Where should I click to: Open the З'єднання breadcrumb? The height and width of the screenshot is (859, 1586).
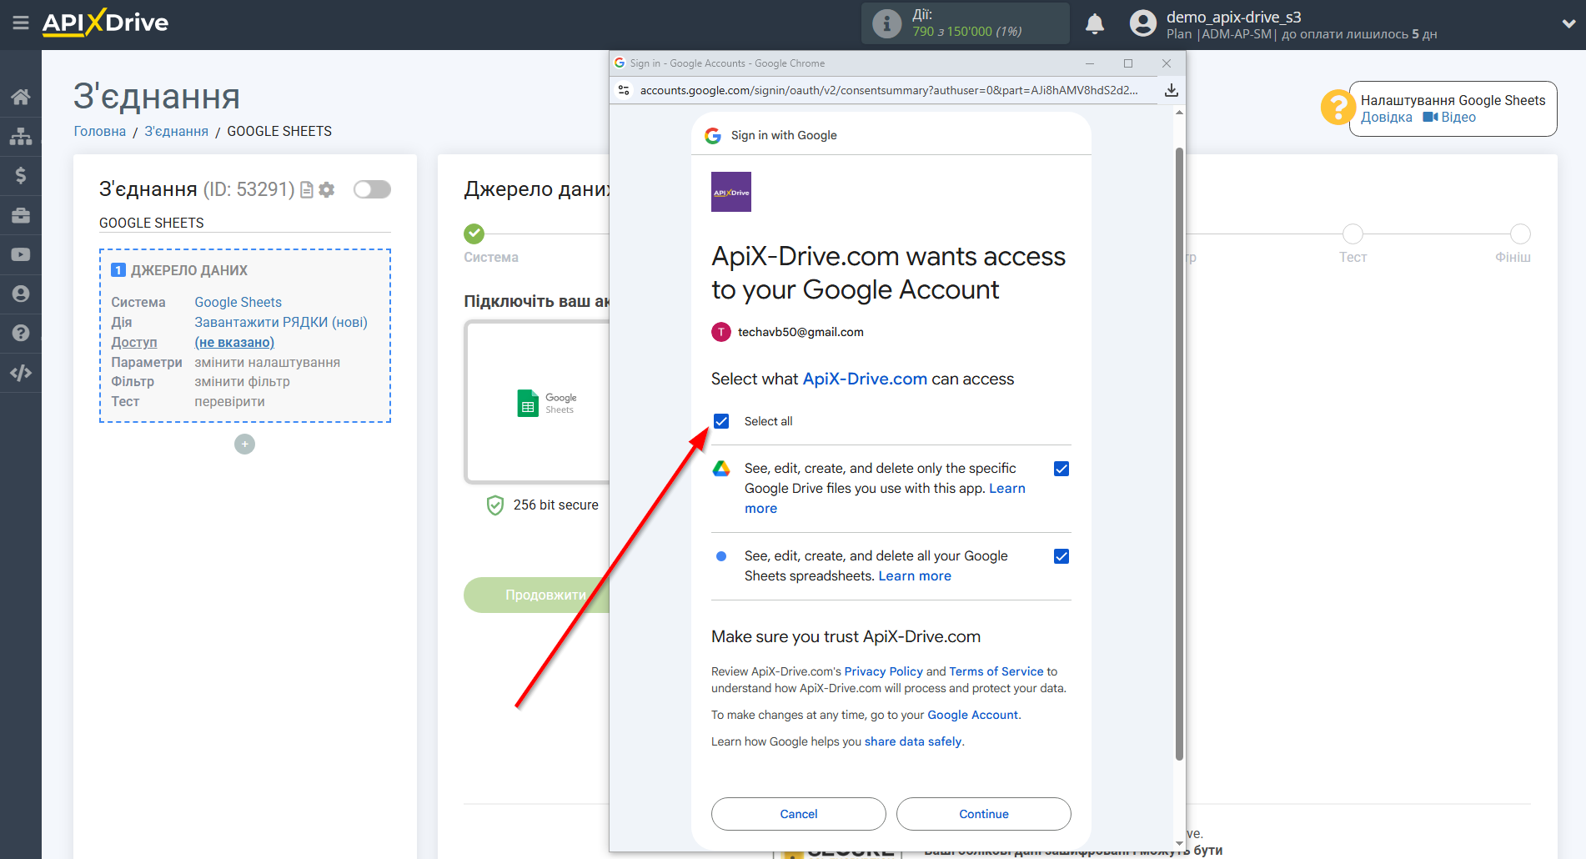click(176, 131)
